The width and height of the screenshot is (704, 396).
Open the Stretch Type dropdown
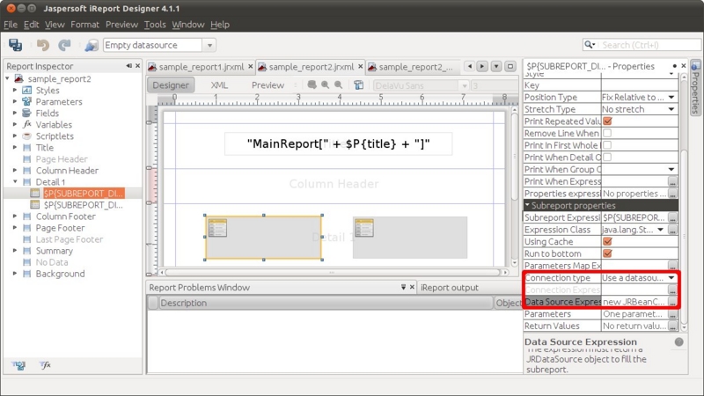pyautogui.click(x=671, y=109)
